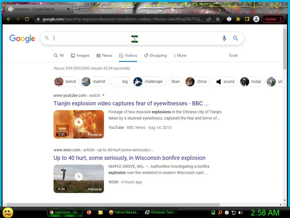Open the Tianjin explosion video result link

131,103
